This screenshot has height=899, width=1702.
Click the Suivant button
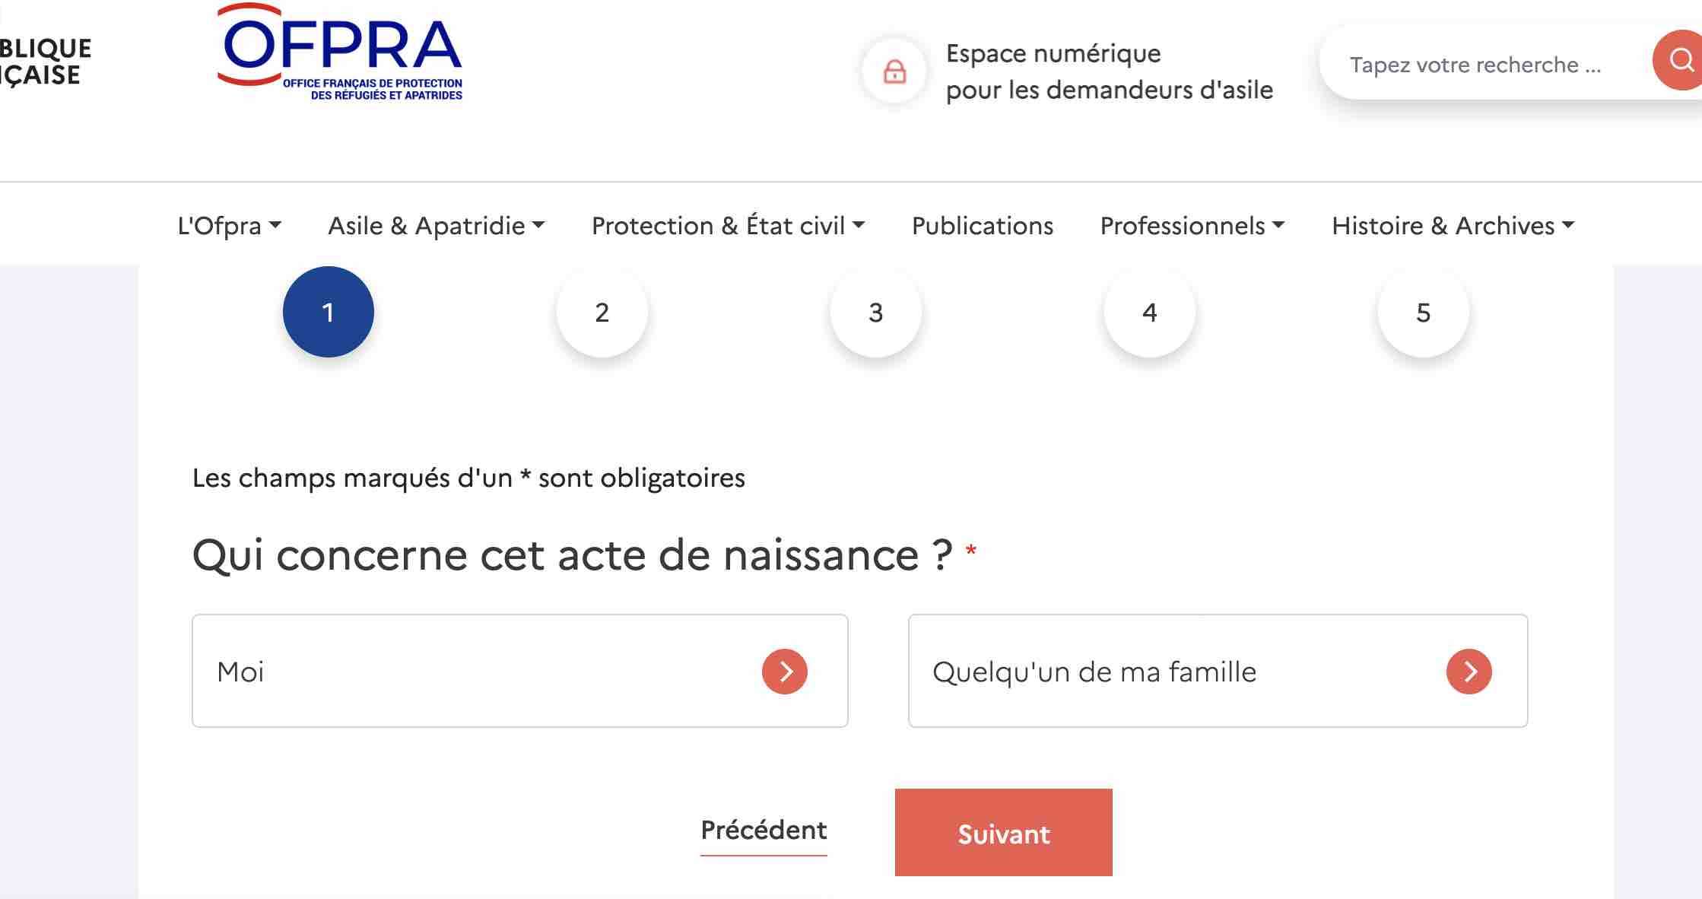(x=1004, y=833)
